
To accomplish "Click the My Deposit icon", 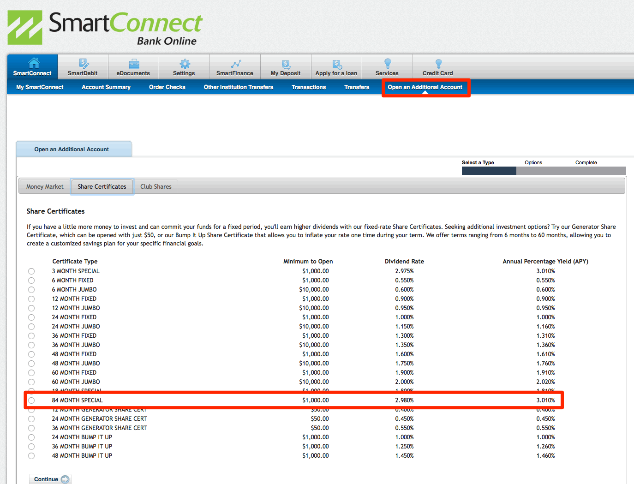I will (286, 64).
